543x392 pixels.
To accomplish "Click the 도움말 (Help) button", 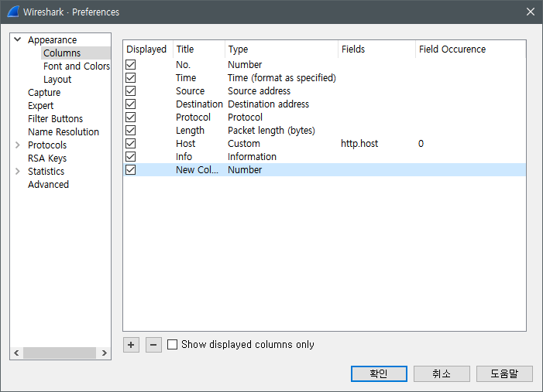I will tap(504, 373).
